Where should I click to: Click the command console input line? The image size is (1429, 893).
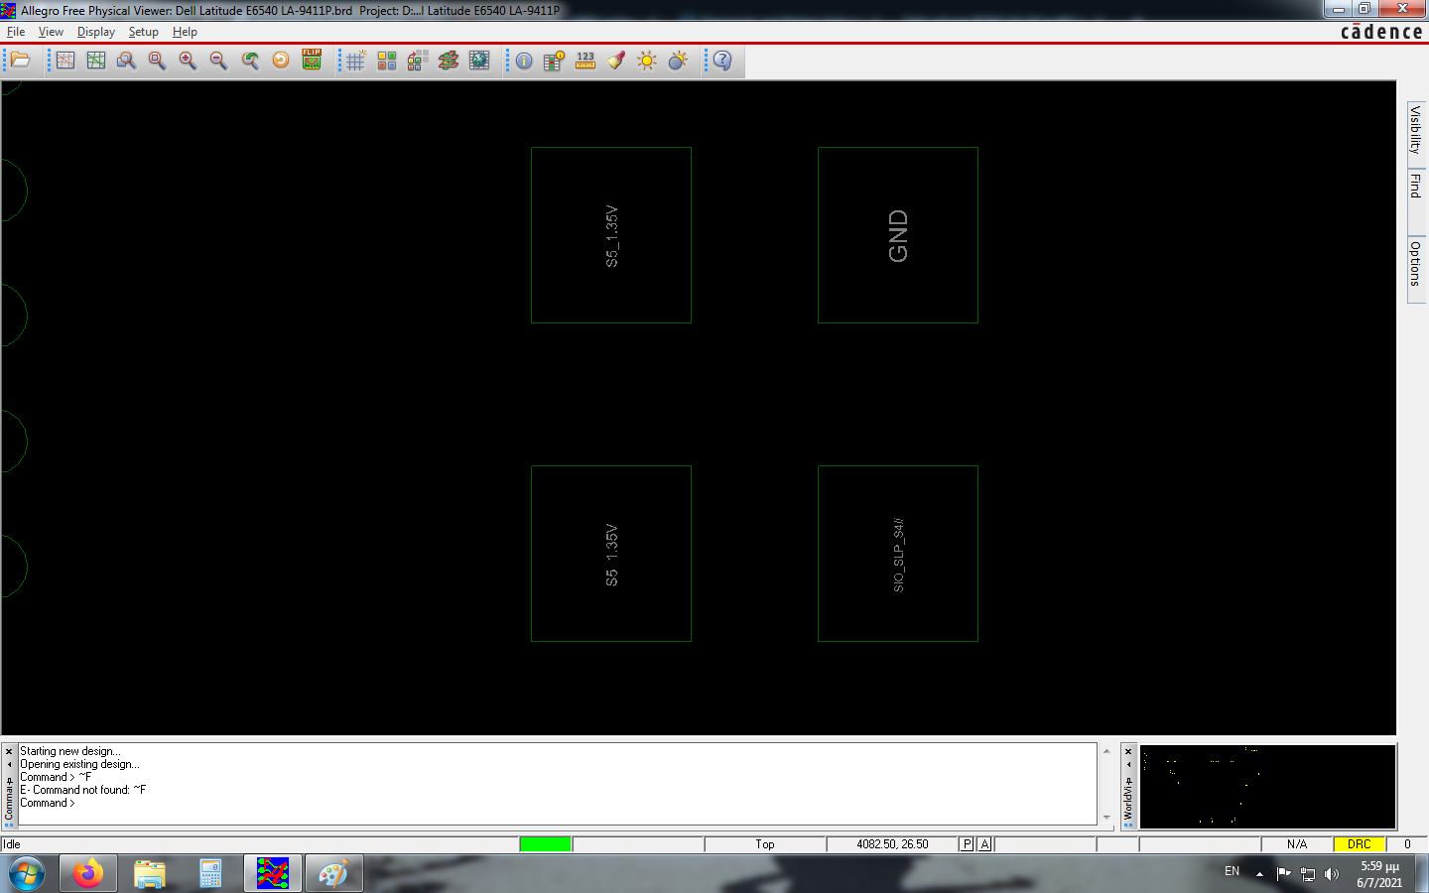click(x=558, y=803)
